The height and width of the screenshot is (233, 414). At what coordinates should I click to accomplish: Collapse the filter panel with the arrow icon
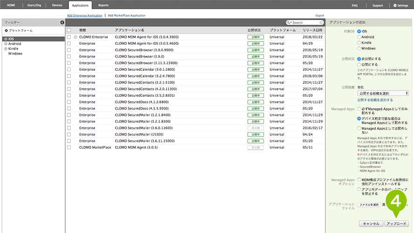click(62, 22)
